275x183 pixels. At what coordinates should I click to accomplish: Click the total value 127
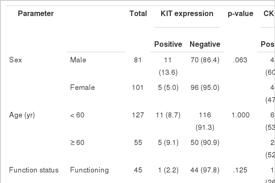click(x=138, y=115)
